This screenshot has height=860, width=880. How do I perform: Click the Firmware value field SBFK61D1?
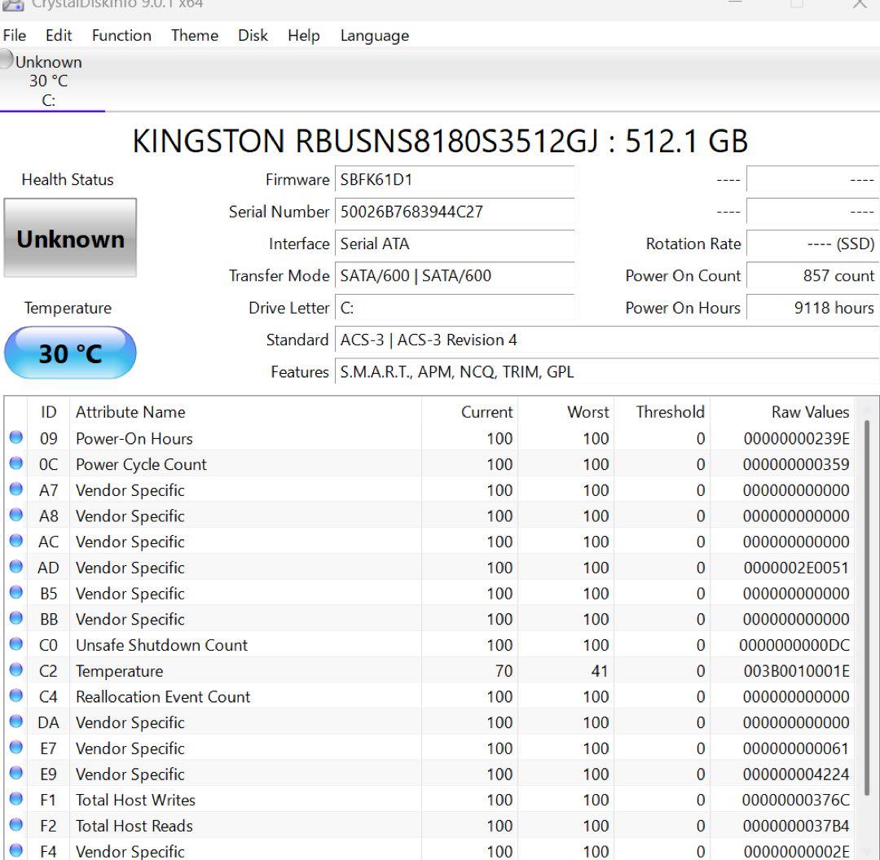[x=455, y=180]
